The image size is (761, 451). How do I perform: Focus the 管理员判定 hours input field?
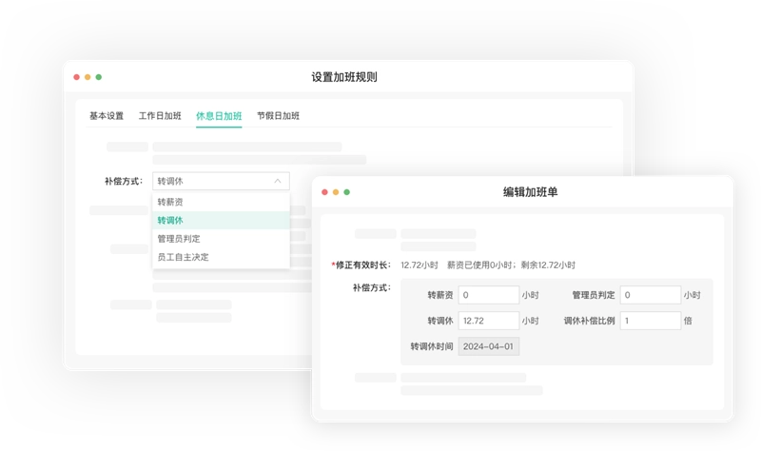tap(652, 295)
